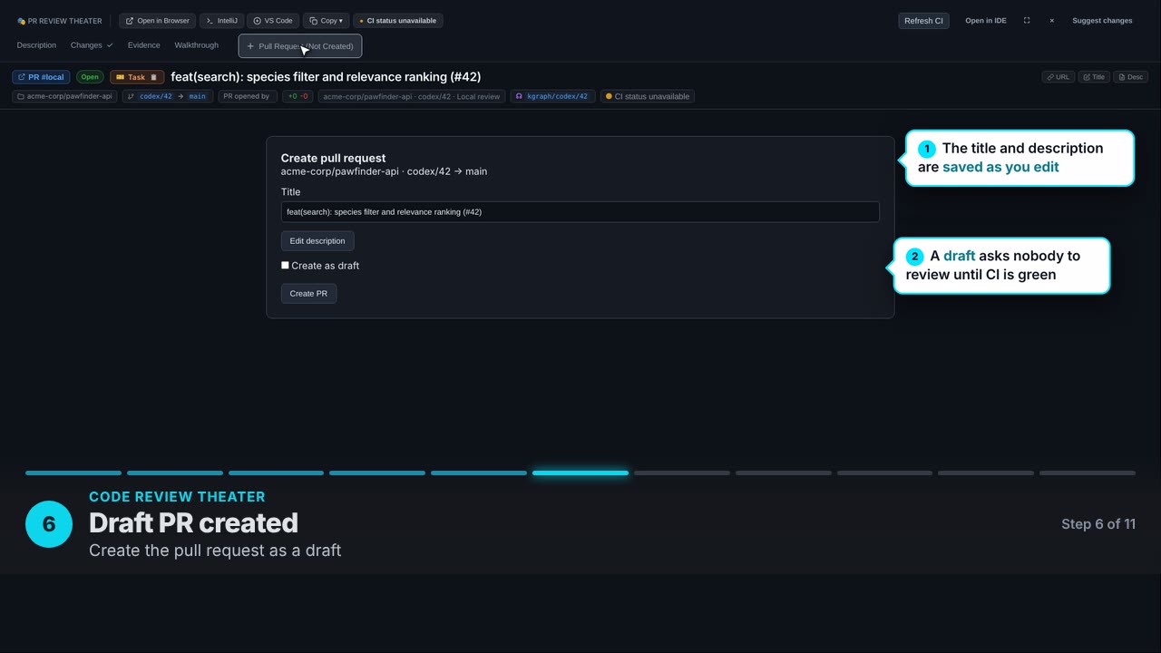Viewport: 1161px width, 653px height.
Task: Click the acme-corp/pawfinder-api folder chip
Action: pos(64,96)
